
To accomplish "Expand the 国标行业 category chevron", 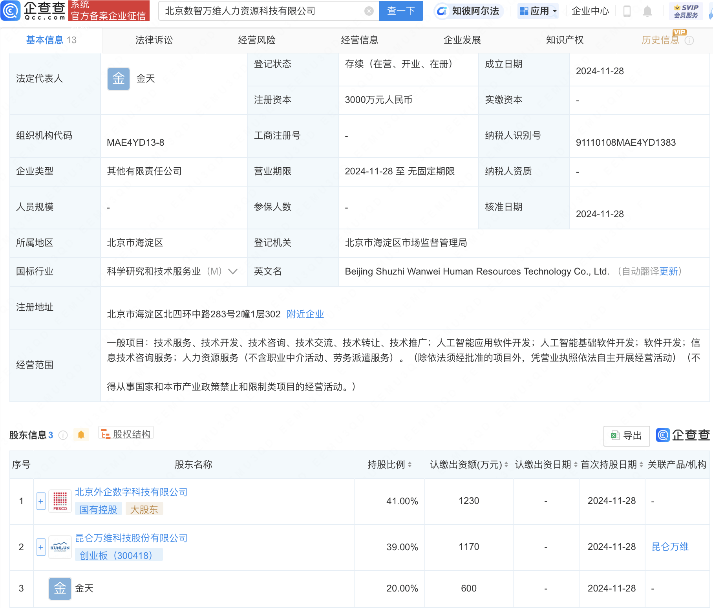I will click(233, 271).
